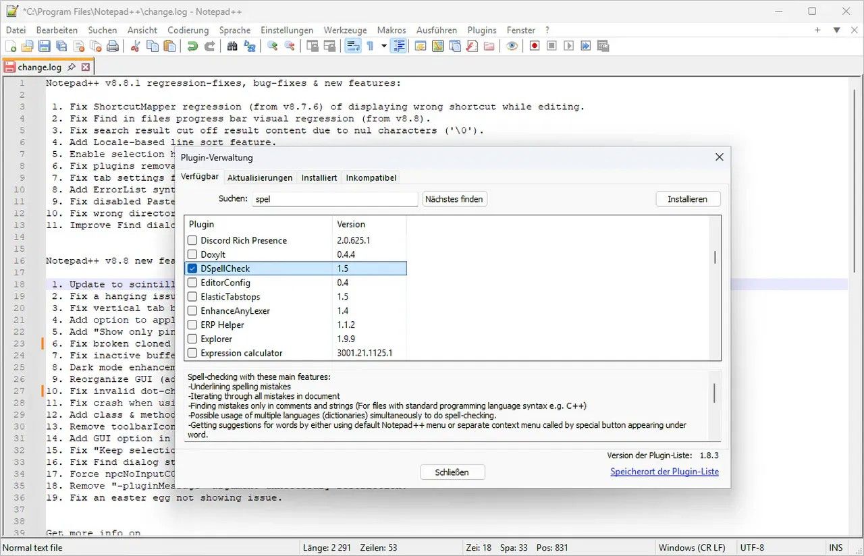
Task: Enable the Explorer plugin checkbox
Action: 192,339
